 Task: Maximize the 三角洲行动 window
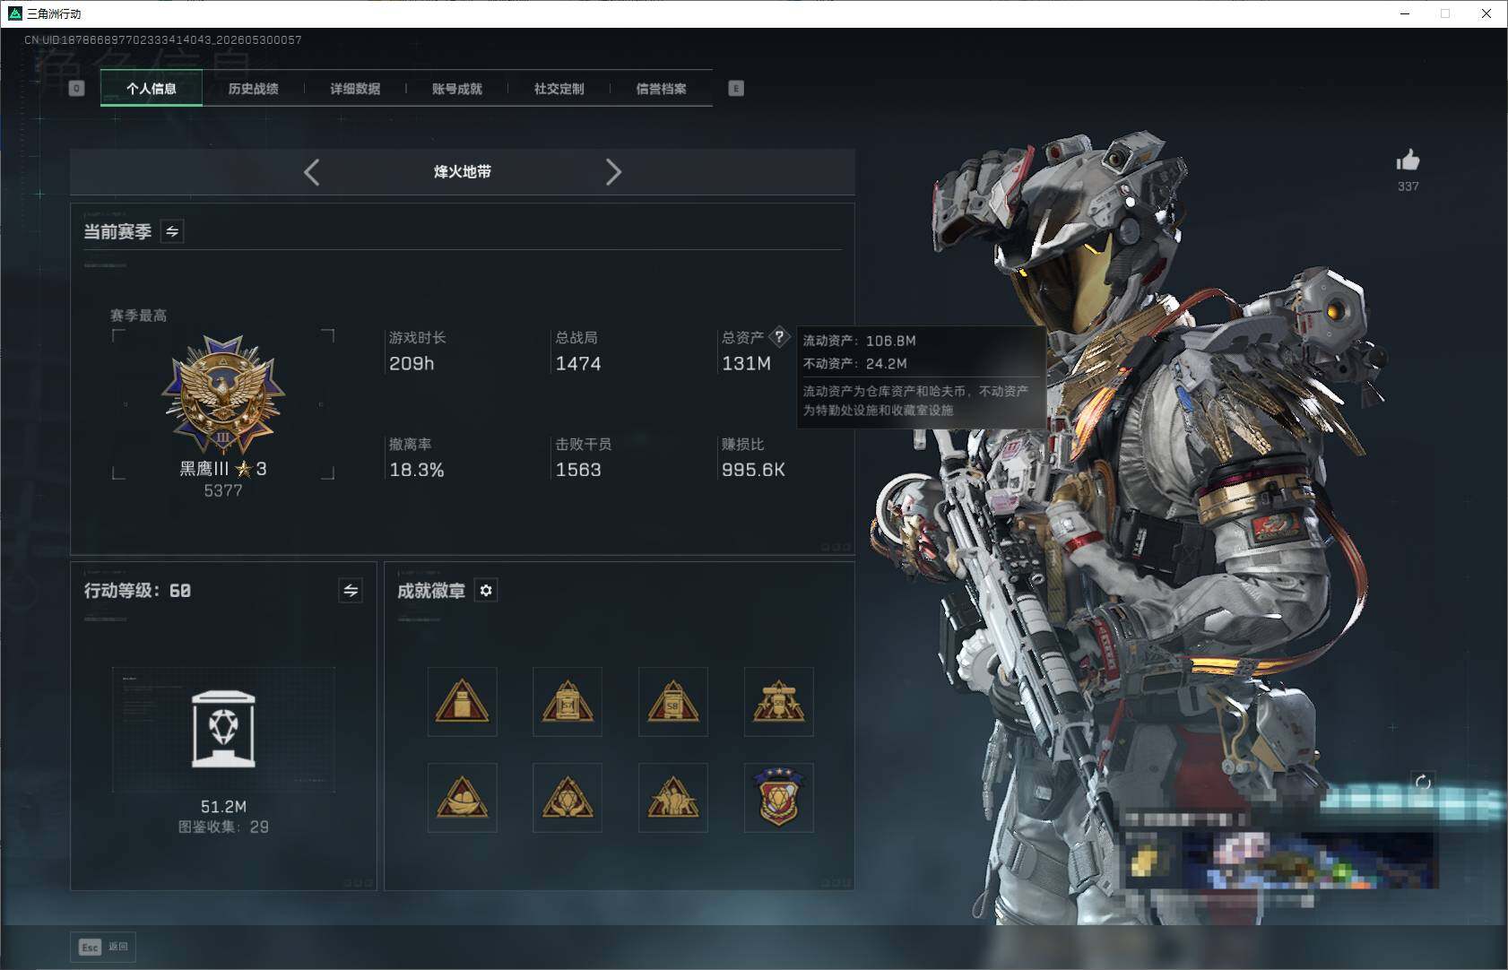pyautogui.click(x=1445, y=13)
